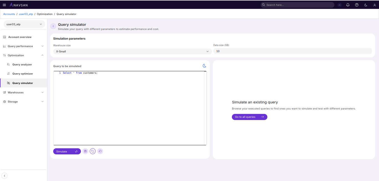Toggle dark mode from the top bar
The image size is (379, 181).
[365, 5]
